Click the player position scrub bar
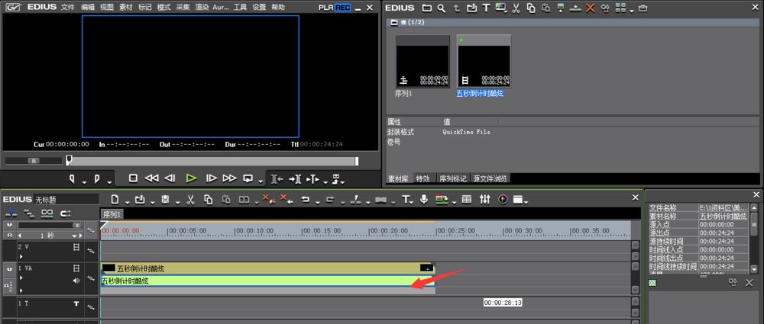This screenshot has width=764, height=324. [x=212, y=161]
